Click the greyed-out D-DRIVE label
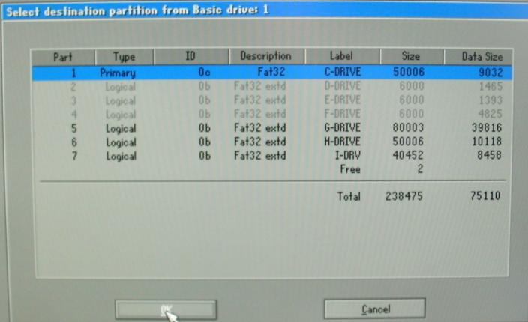528x322 pixels. tap(343, 86)
